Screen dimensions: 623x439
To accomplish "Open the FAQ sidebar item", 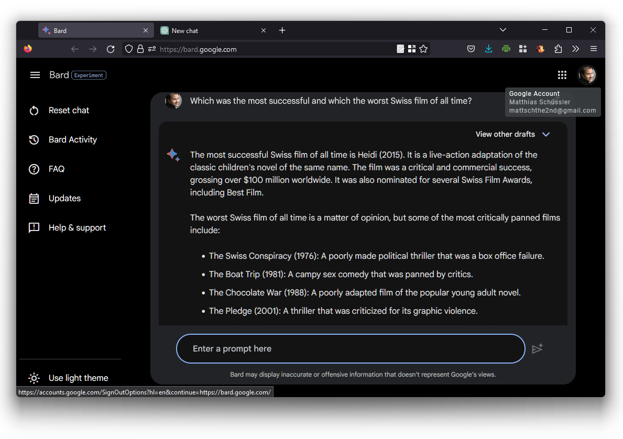I will click(57, 169).
